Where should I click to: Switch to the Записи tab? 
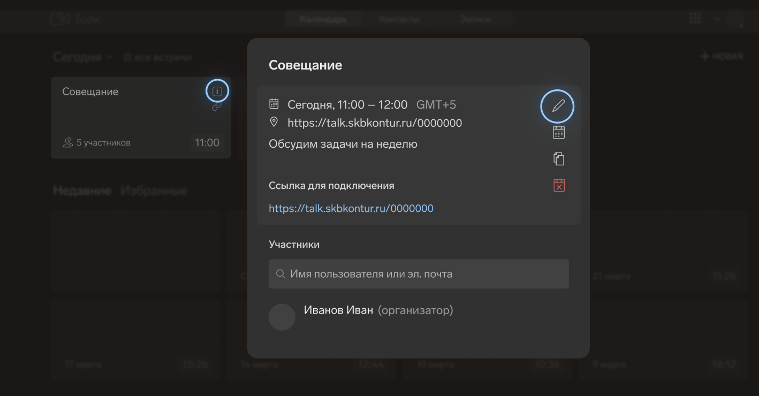[475, 19]
